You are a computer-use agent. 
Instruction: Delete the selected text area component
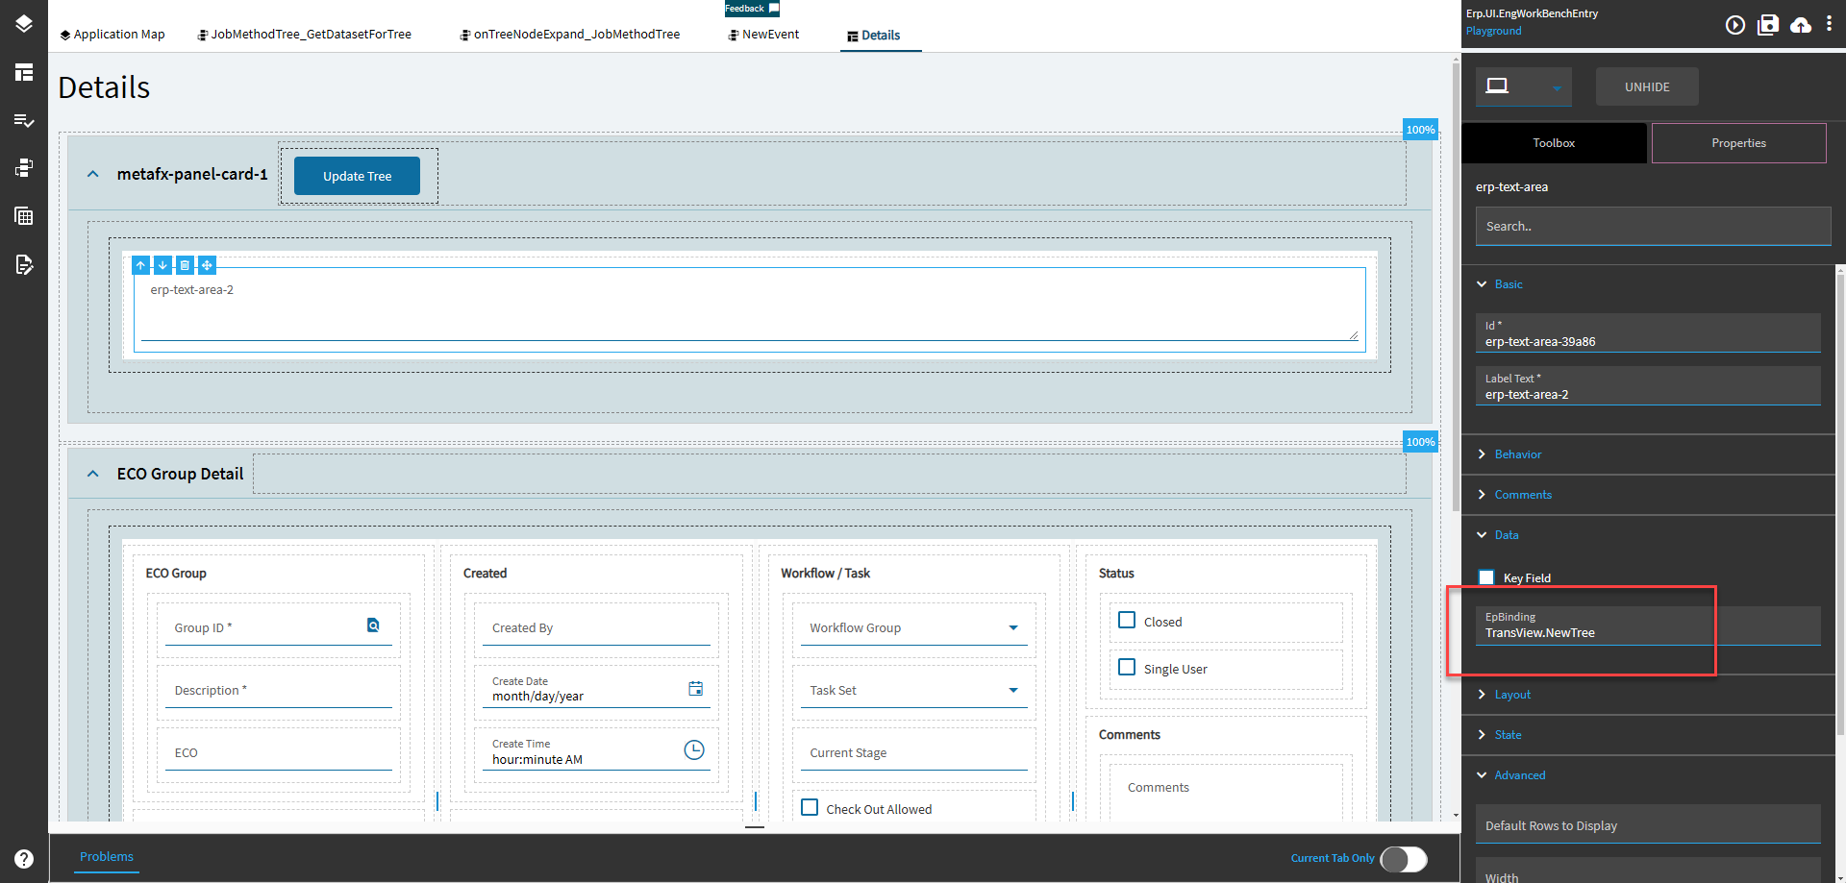(185, 265)
